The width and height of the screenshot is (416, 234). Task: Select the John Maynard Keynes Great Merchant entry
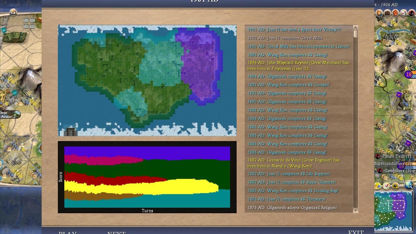(298, 66)
